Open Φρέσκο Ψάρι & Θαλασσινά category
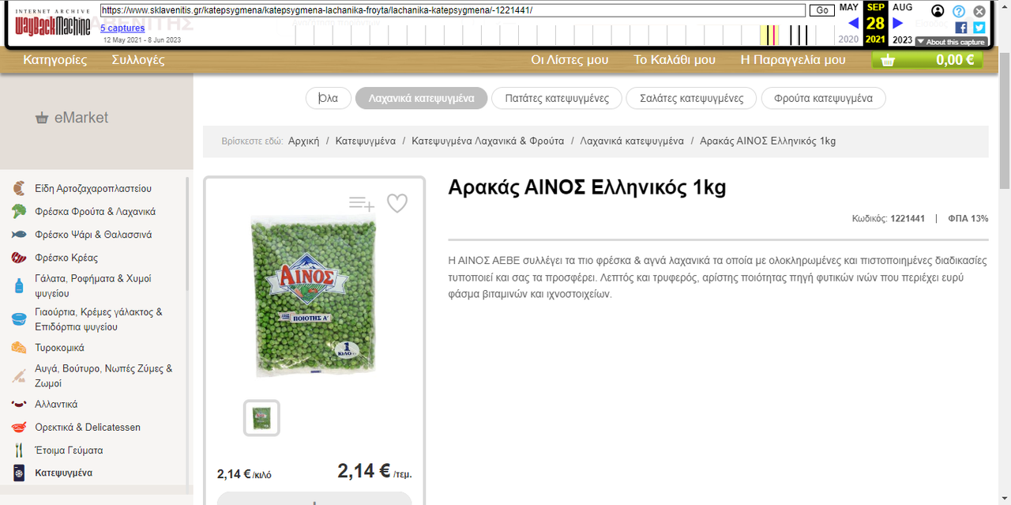This screenshot has width=1011, height=505. coord(93,235)
